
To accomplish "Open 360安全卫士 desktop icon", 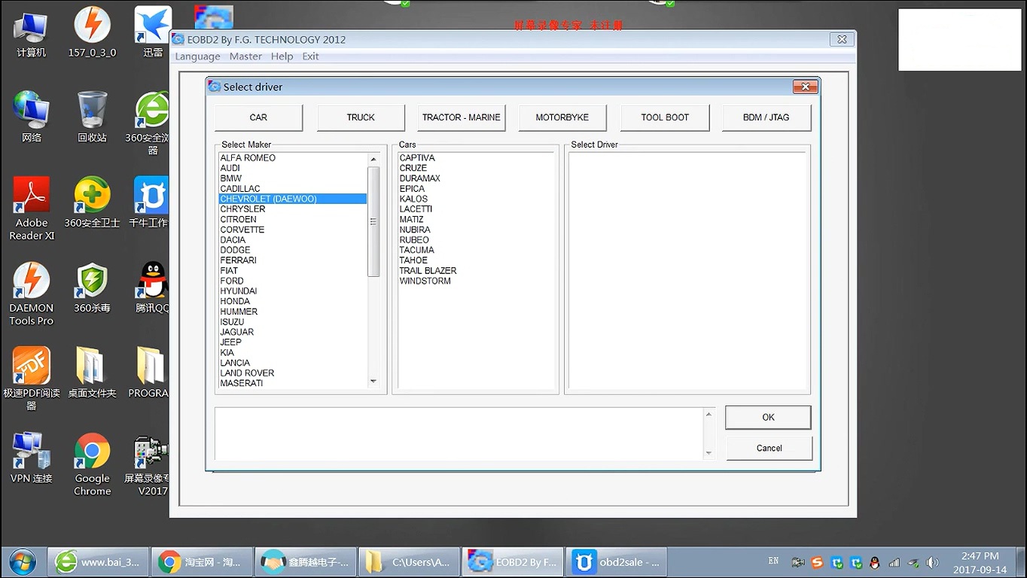I will [x=92, y=203].
